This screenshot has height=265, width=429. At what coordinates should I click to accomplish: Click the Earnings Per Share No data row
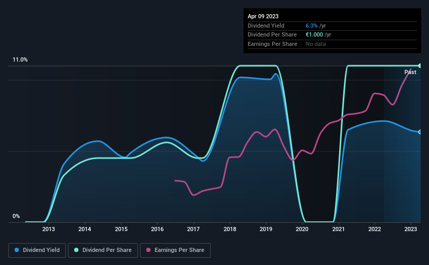click(x=332, y=44)
